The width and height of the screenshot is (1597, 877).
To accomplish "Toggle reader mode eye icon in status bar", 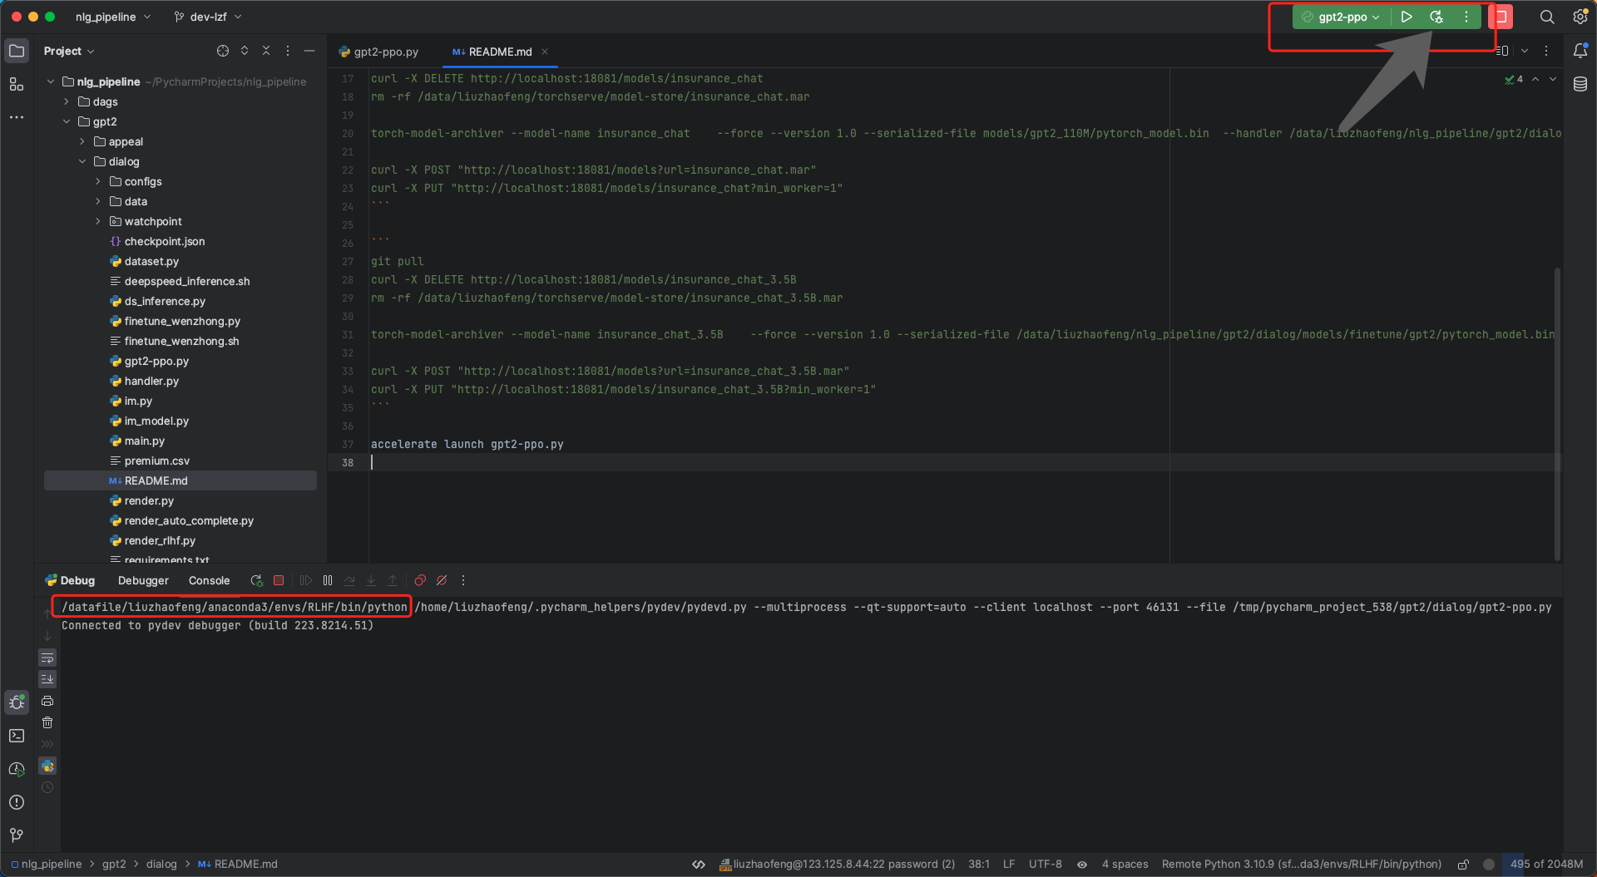I will coord(1082,865).
